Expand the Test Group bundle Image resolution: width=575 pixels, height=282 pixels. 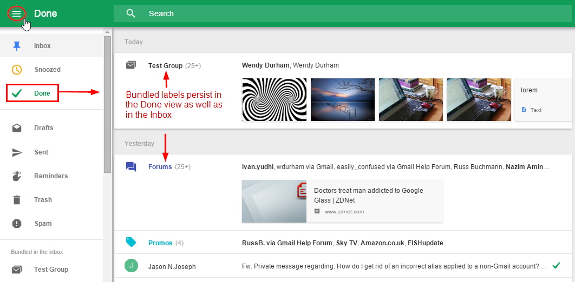(x=165, y=66)
